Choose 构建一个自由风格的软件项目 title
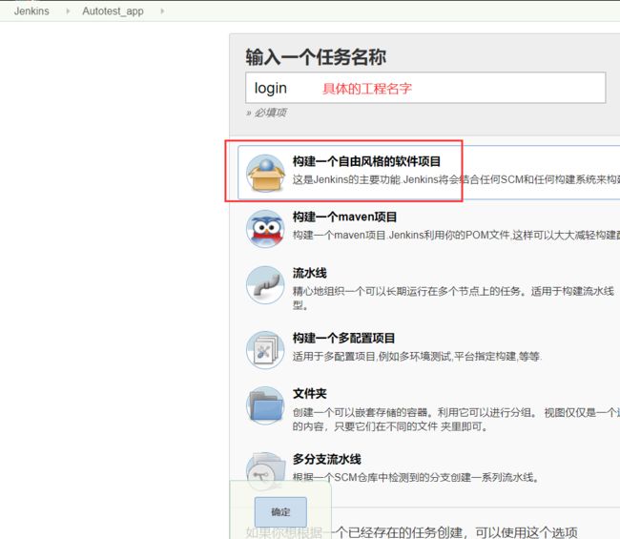620x539 pixels. 366,161
